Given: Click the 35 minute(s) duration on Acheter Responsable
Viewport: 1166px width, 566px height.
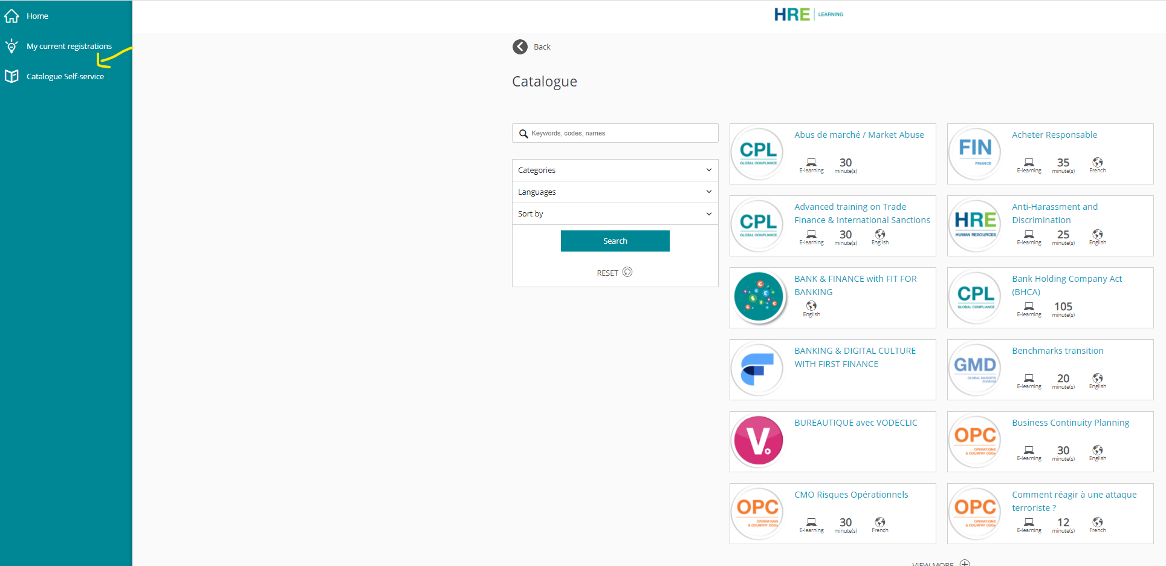Looking at the screenshot, I should point(1063,166).
